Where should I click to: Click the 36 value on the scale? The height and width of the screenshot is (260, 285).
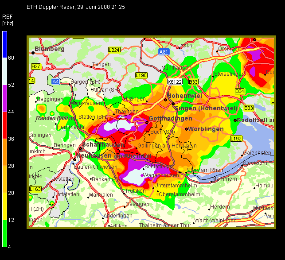[x=11, y=139]
